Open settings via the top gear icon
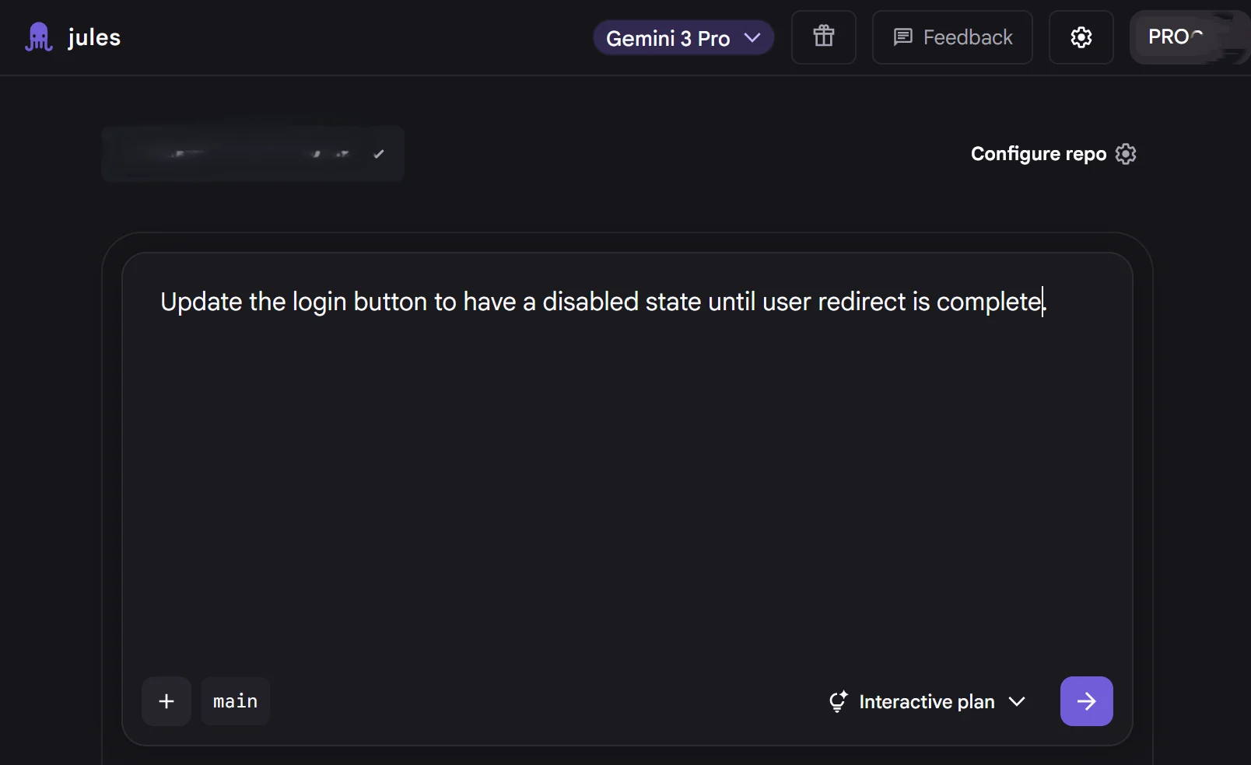 point(1081,37)
